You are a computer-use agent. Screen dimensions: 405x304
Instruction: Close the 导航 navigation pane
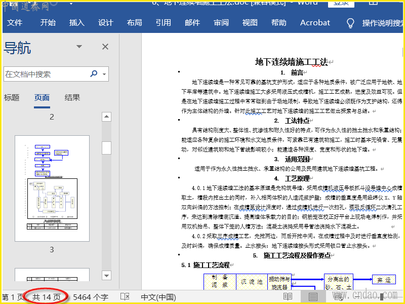[x=105, y=47]
